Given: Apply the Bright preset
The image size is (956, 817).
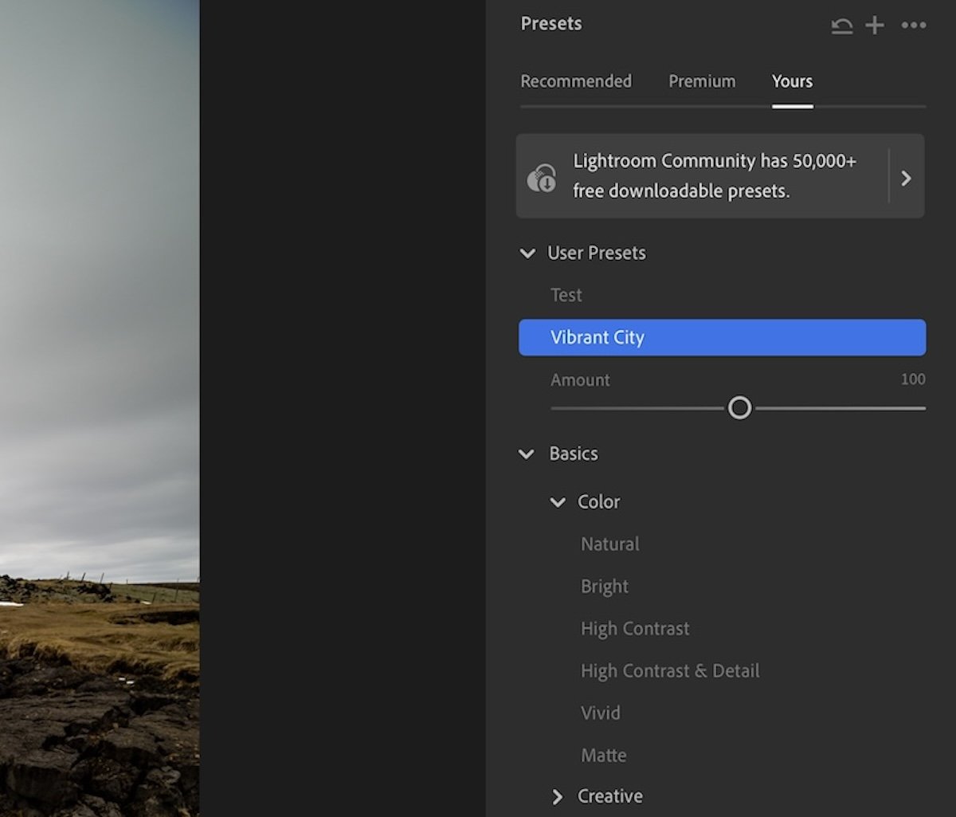Looking at the screenshot, I should [604, 586].
